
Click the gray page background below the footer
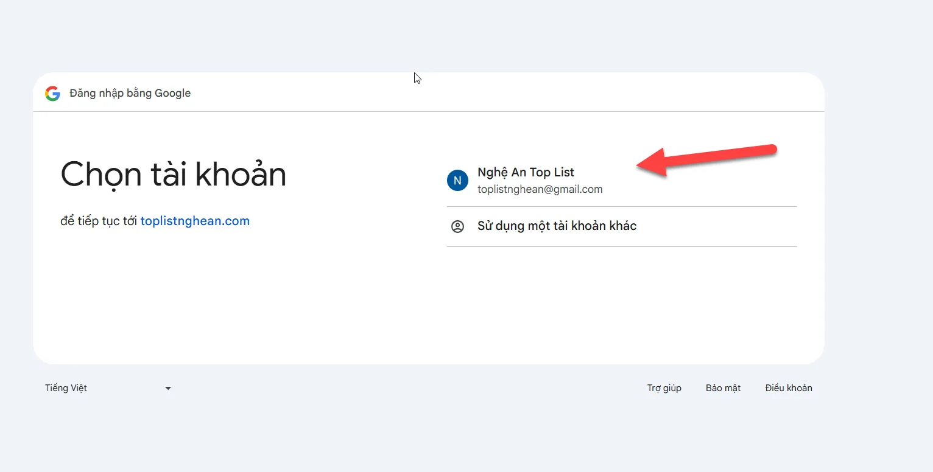pos(426,438)
